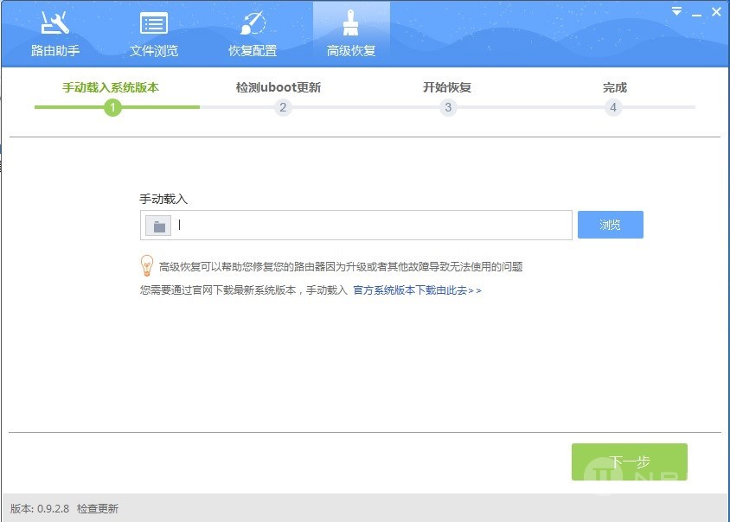Screen dimensions: 730x522
Task: Click the 版本: 0.9.2.8 version text
Action: tap(40, 508)
